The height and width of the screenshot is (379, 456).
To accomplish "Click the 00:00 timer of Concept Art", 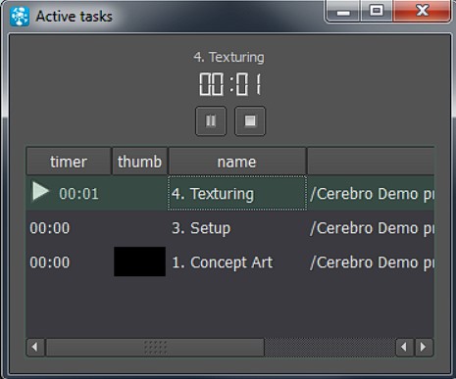I will coord(50,262).
